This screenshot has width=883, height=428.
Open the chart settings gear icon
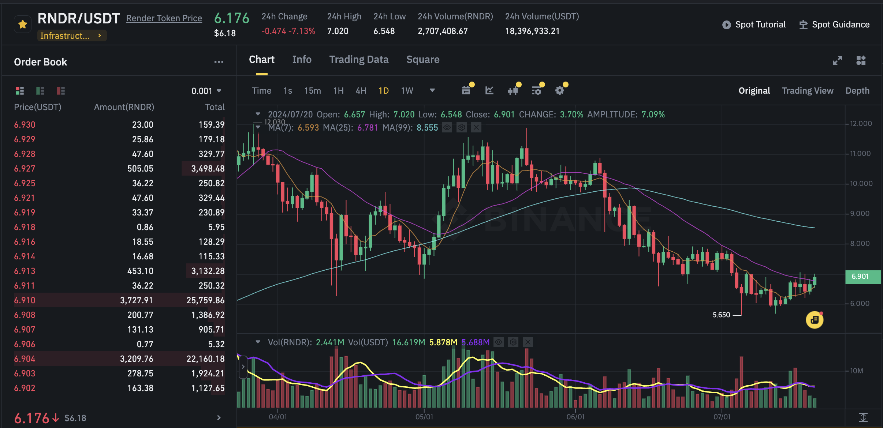pos(559,90)
